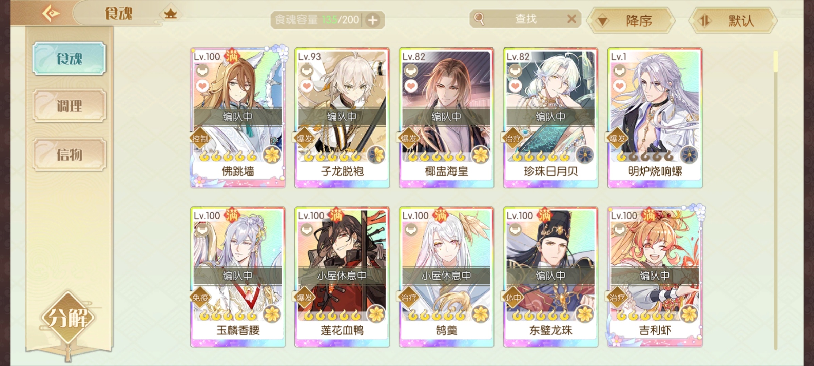Click the 爆发 type badge on 子龙脱袍
Screen dimensions: 814x366
305,138
